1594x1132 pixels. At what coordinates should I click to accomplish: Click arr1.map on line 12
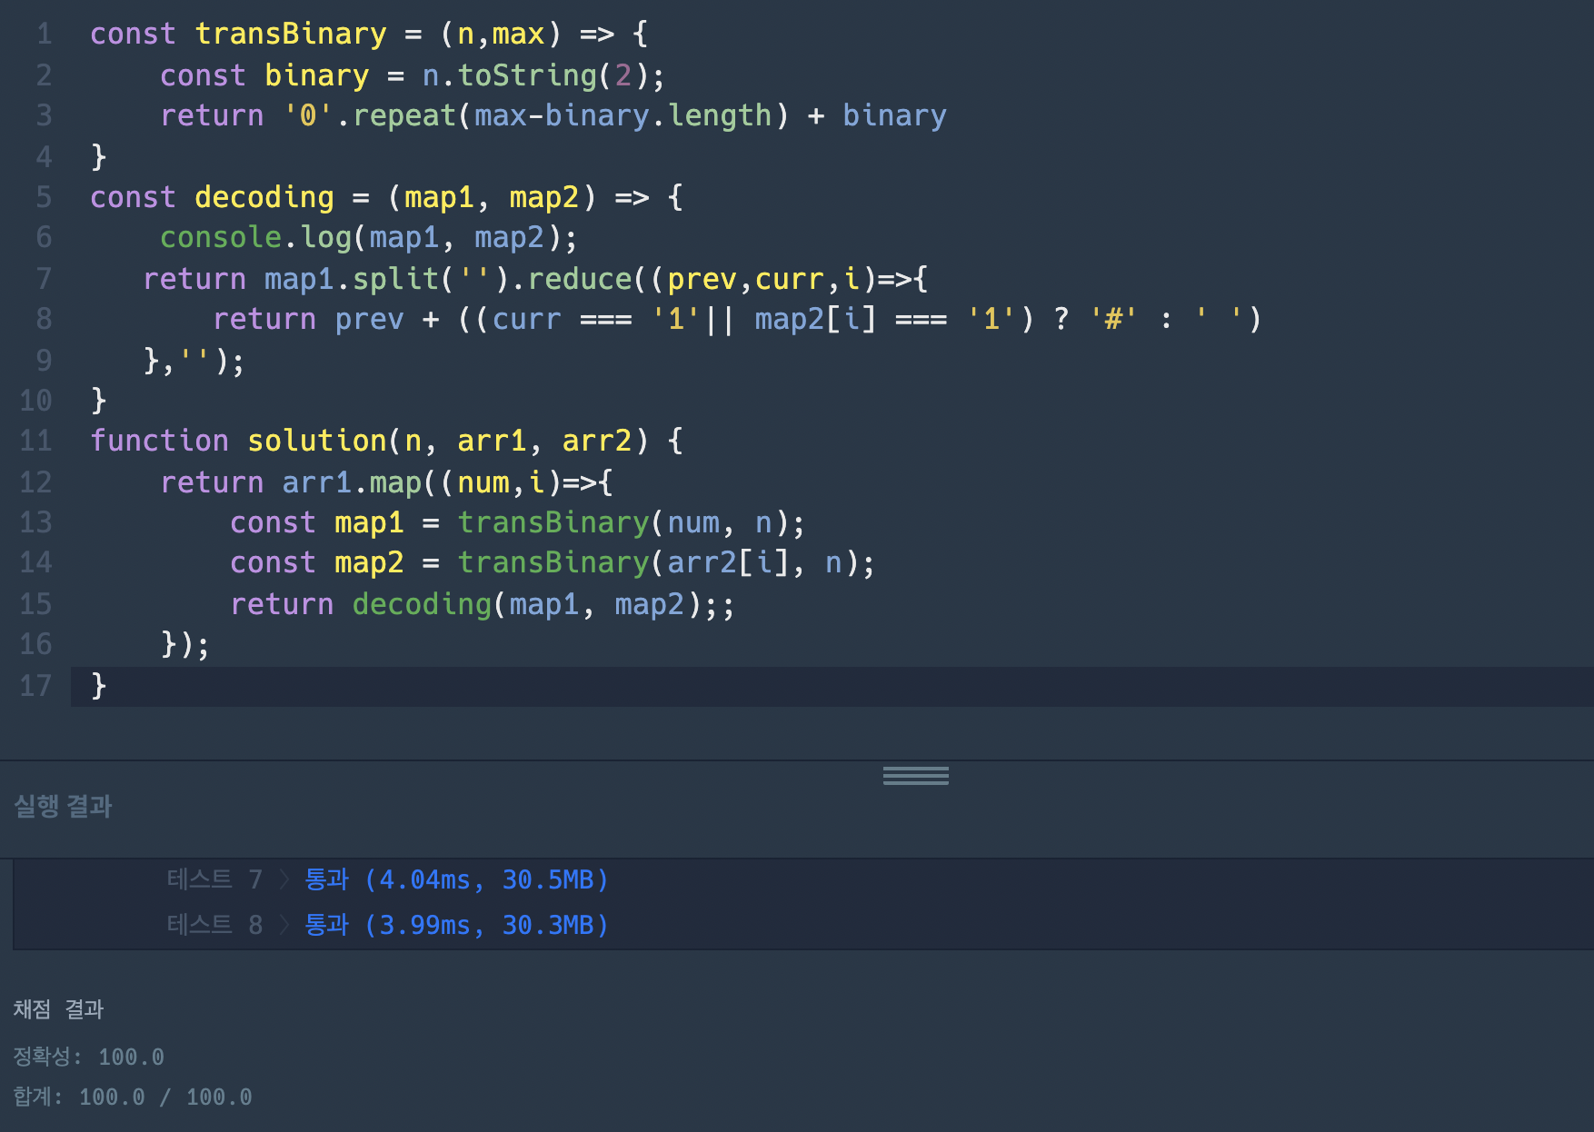(x=352, y=482)
